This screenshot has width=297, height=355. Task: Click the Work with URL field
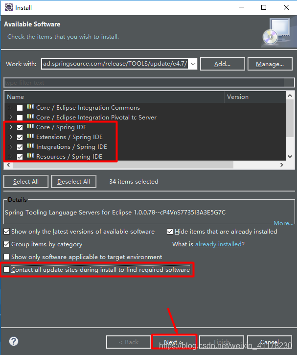[x=115, y=64]
